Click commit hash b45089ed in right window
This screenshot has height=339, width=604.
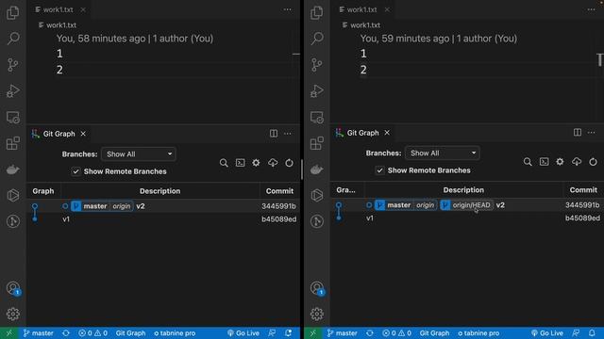(582, 218)
